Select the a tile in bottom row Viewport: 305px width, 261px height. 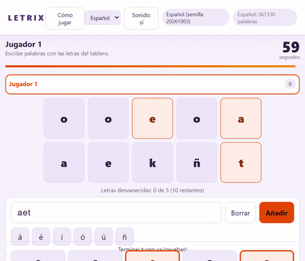(x=64, y=163)
